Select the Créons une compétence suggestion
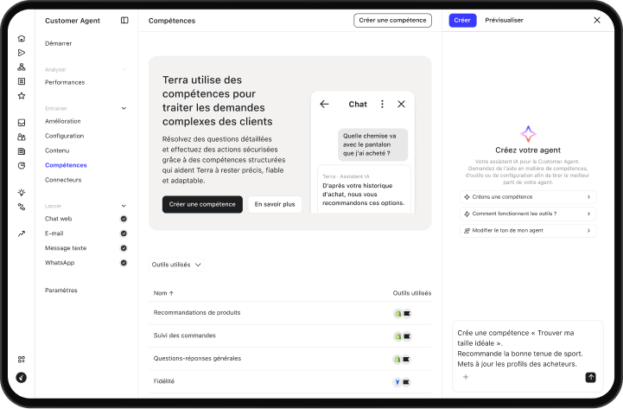623x409 pixels. pyautogui.click(x=528, y=197)
